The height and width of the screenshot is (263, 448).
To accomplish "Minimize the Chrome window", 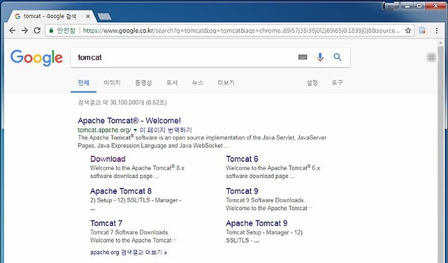I will tap(407, 6).
